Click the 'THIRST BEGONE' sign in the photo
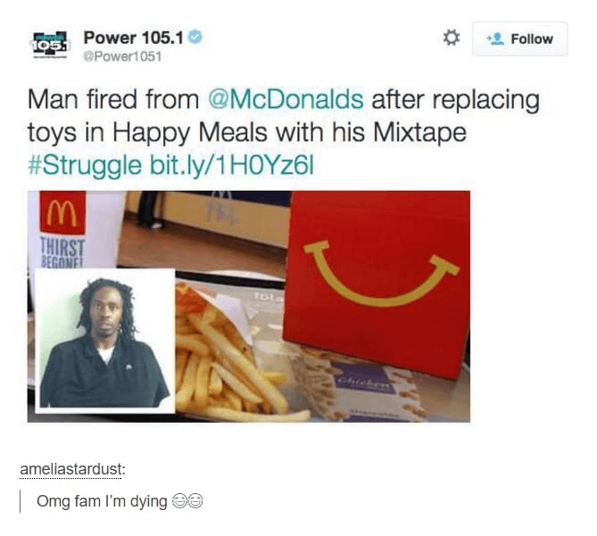The image size is (597, 536). (62, 252)
